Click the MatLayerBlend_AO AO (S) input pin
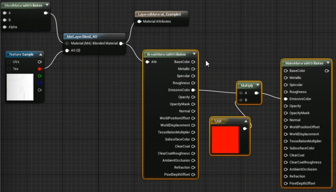336x192 pixels. click(x=67, y=50)
